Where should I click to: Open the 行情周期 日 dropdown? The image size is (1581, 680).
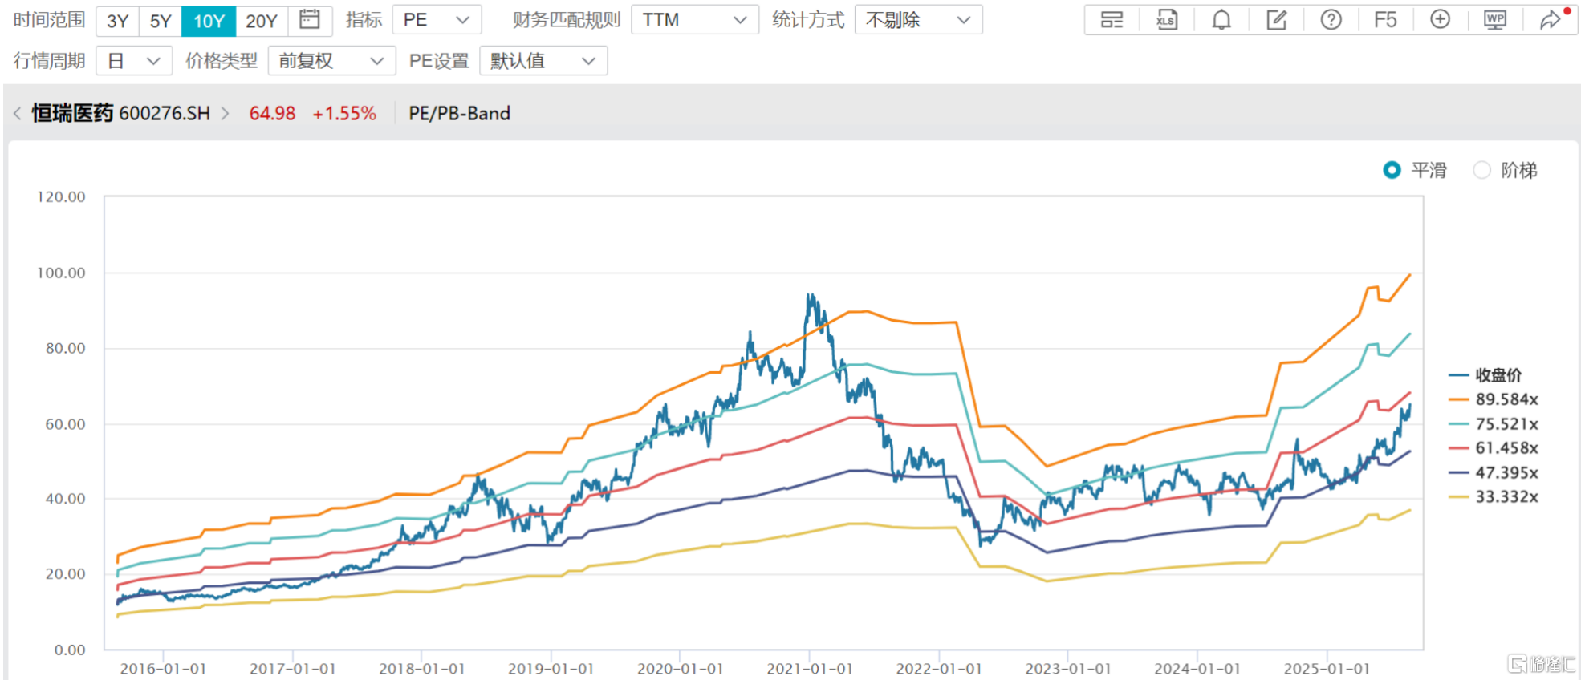(134, 61)
